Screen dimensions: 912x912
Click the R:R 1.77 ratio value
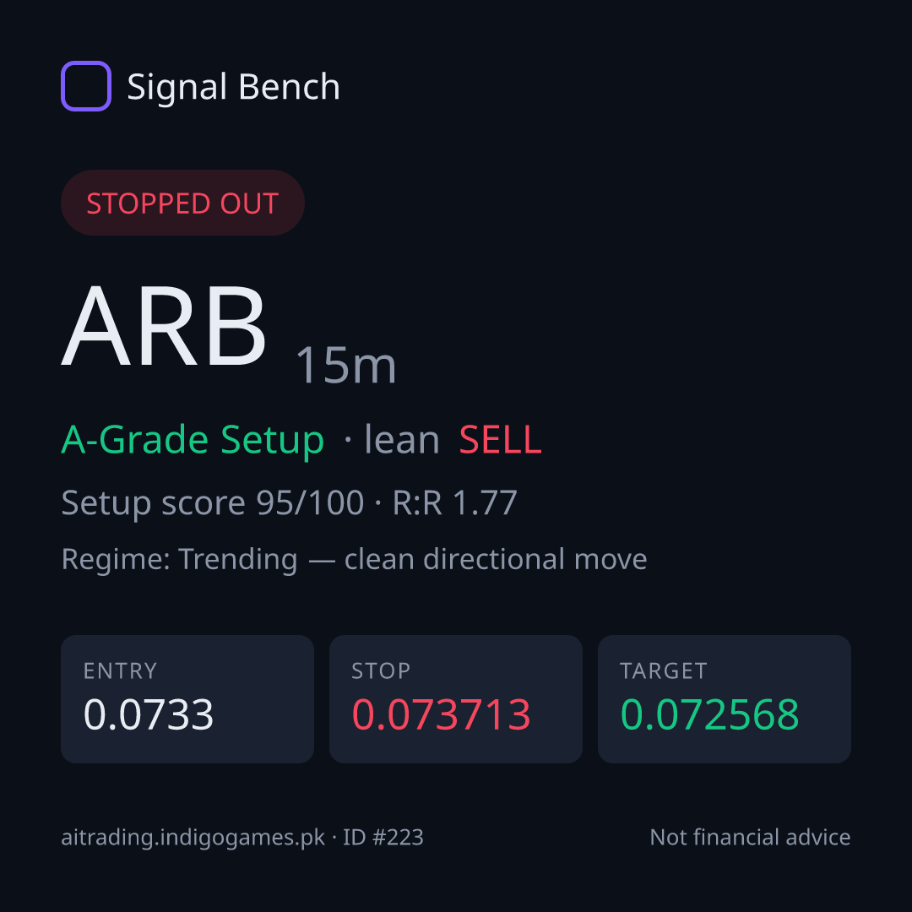point(455,502)
